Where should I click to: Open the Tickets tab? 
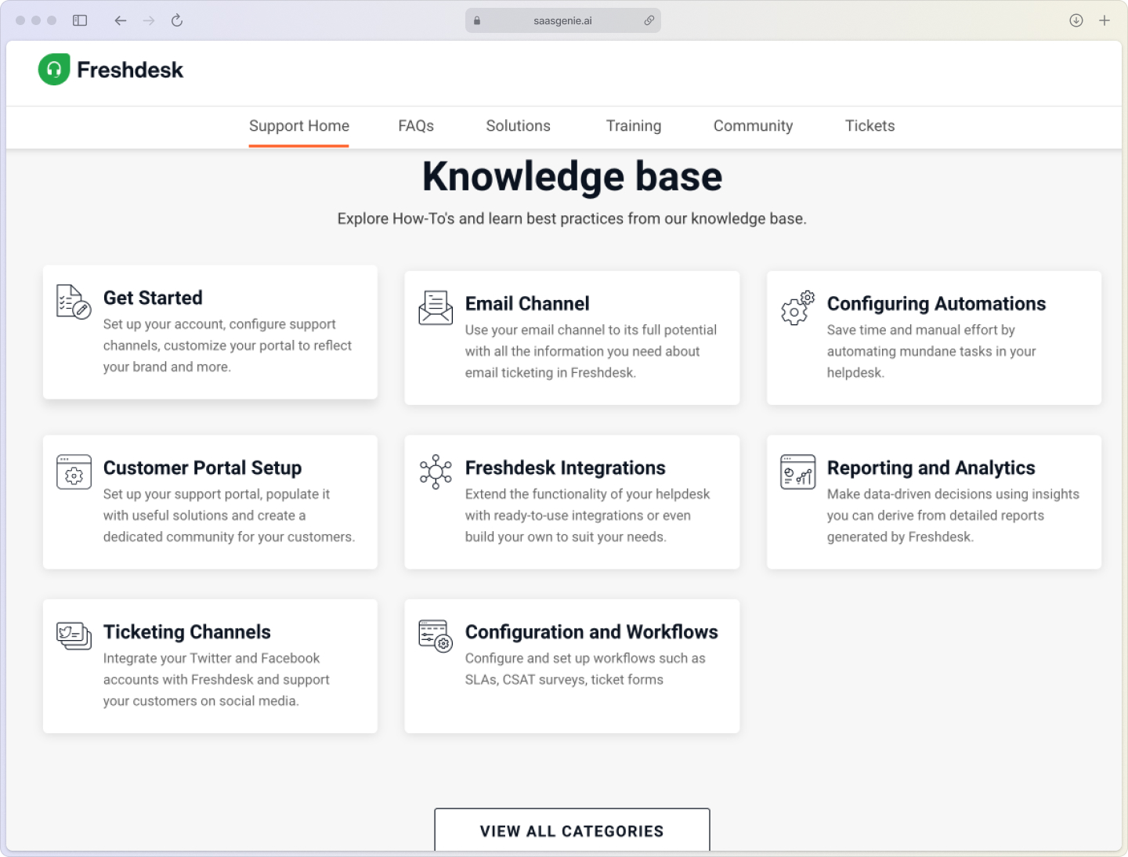pyautogui.click(x=869, y=126)
